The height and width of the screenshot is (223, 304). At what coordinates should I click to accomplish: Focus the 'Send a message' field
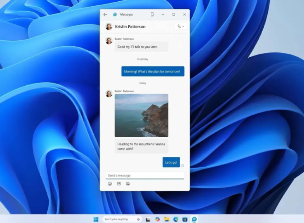point(145,176)
